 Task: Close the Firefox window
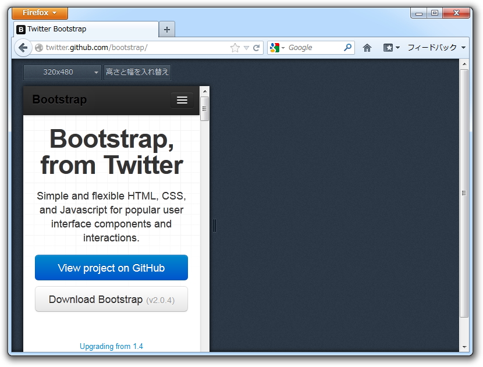coord(456,13)
